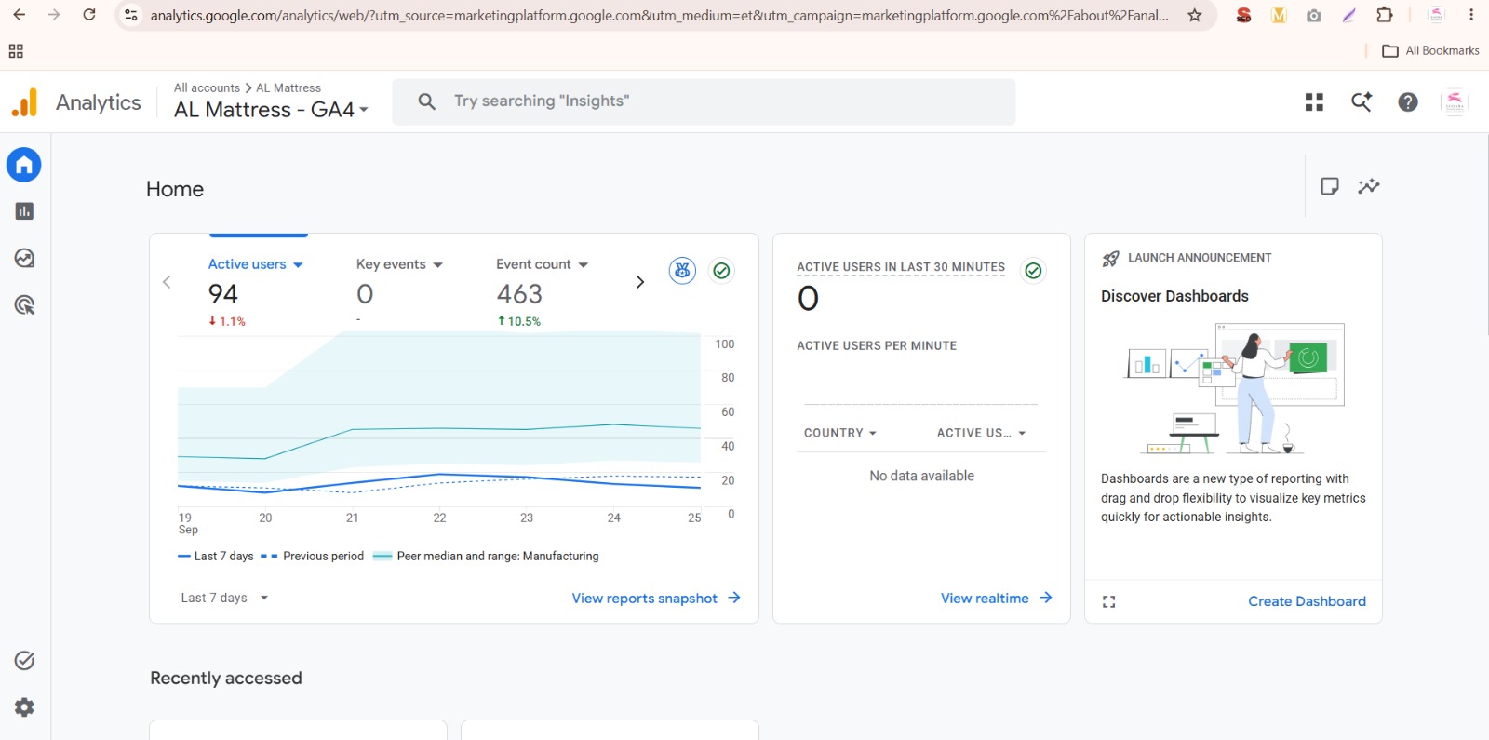Screen dimensions: 1489x740
Task: Open the Country dimension dropdown
Action: click(x=840, y=433)
